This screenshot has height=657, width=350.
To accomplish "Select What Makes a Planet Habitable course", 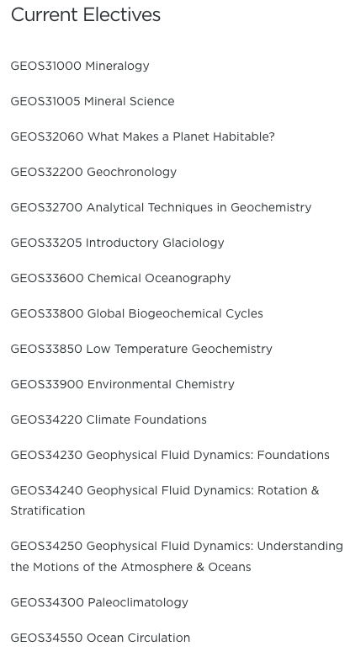I will tap(143, 137).
